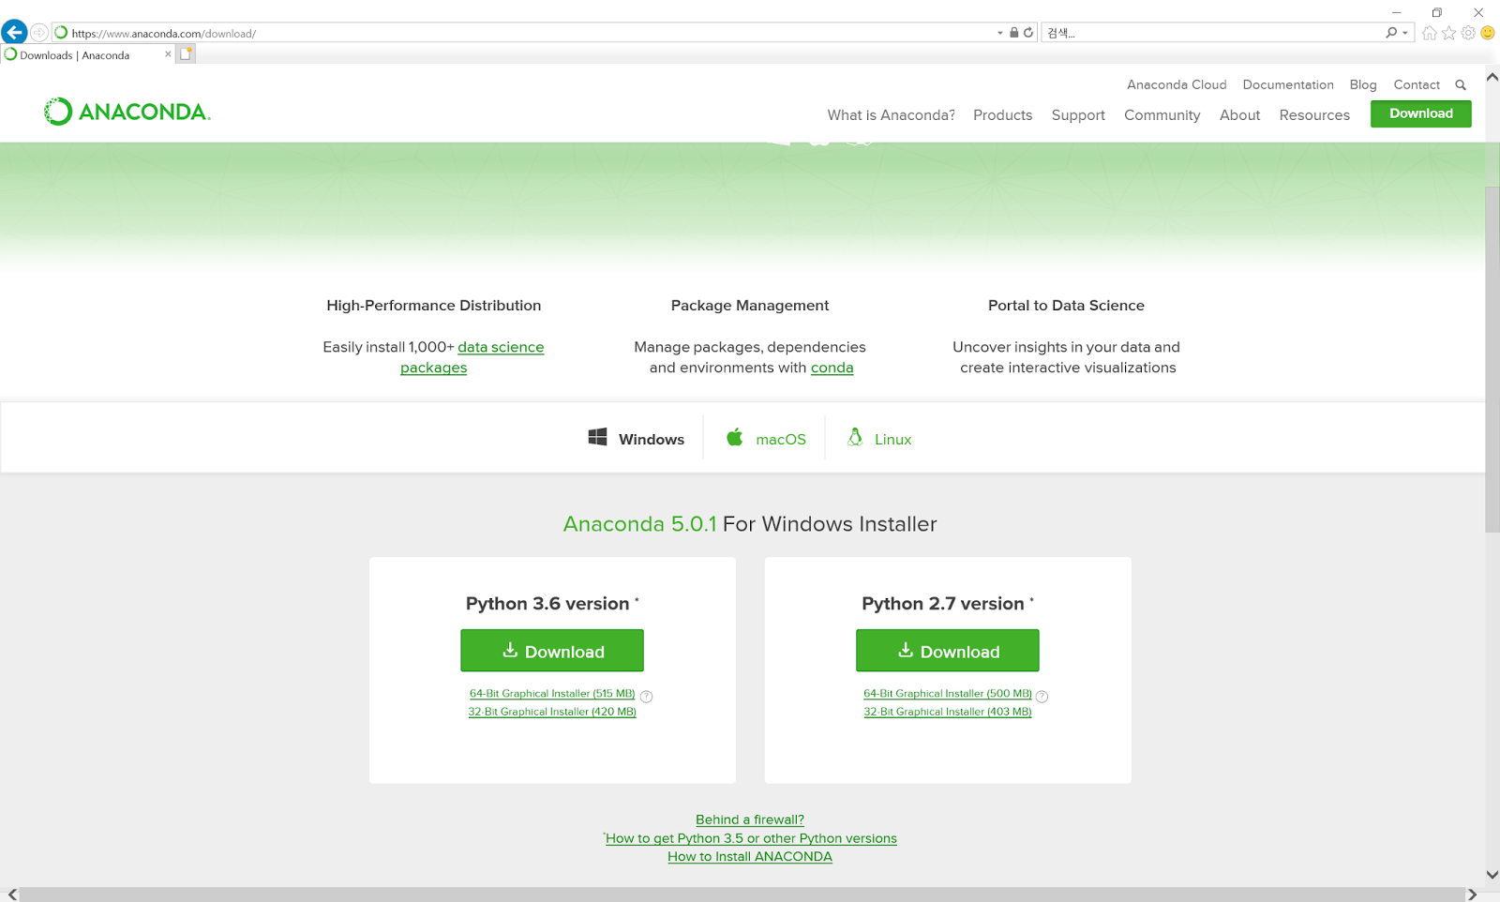
Task: Click the browser search magnifier icon
Action: pyautogui.click(x=1391, y=33)
